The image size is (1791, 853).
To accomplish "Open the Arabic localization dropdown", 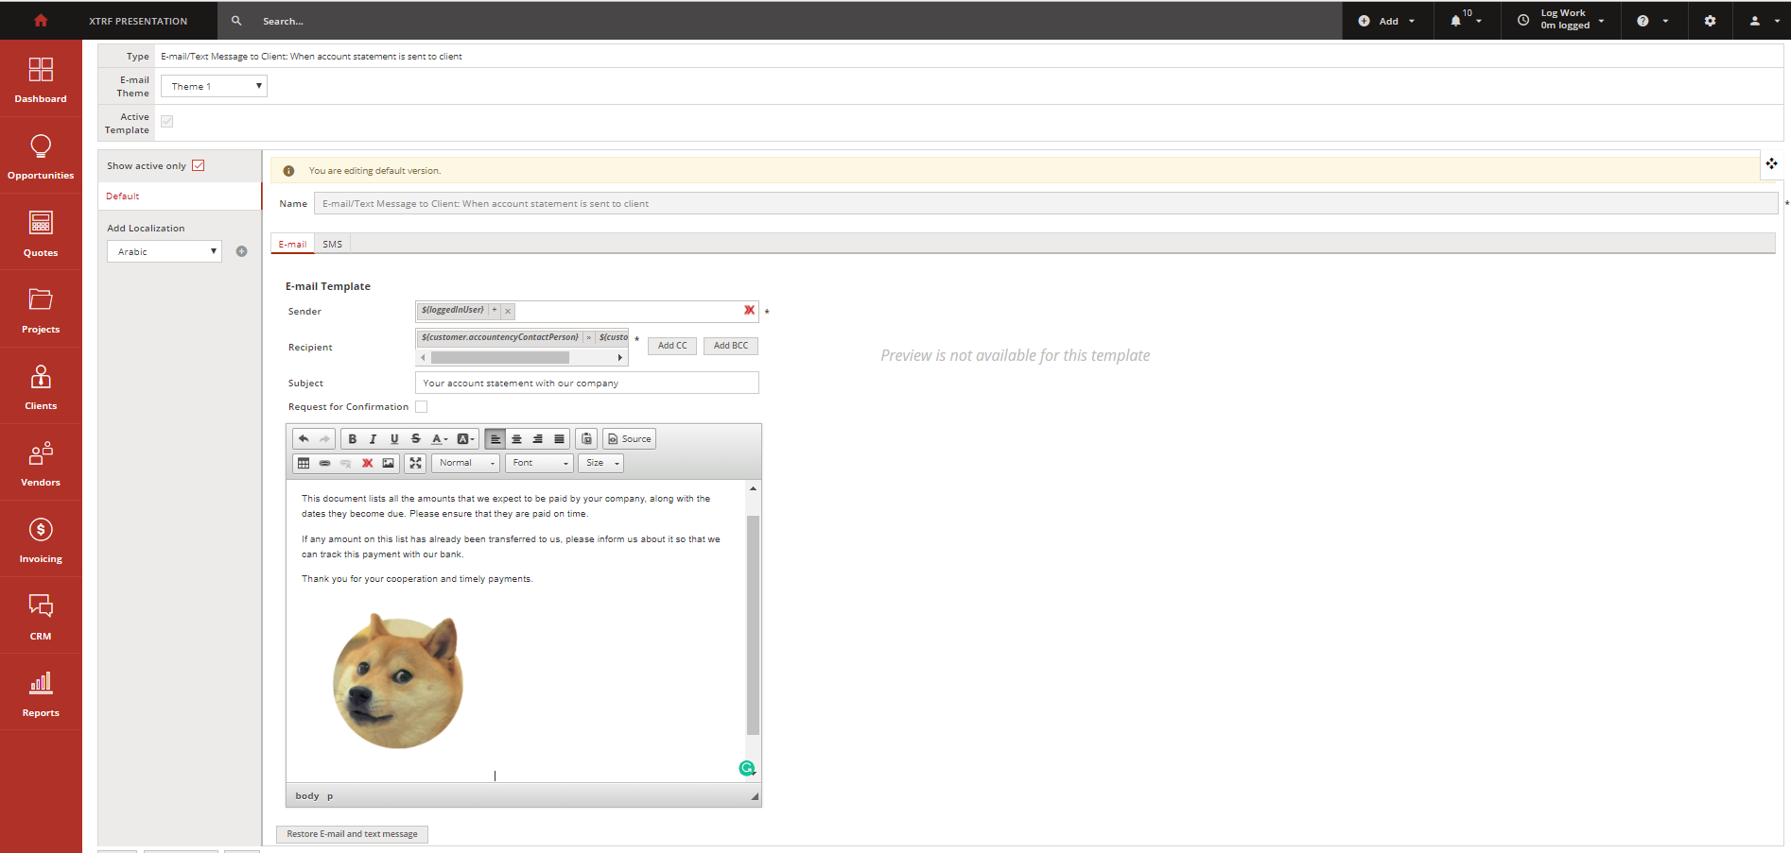I will pyautogui.click(x=165, y=251).
